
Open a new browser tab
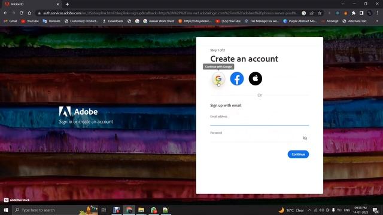[67, 4]
